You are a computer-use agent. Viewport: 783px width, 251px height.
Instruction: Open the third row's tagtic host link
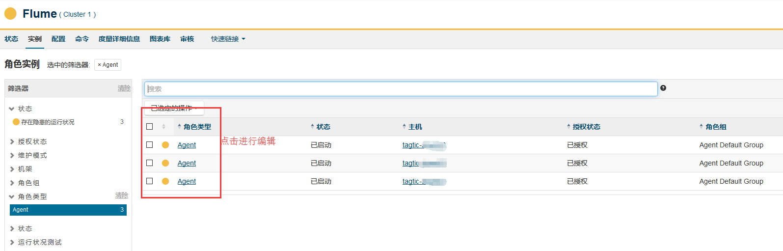(x=424, y=181)
